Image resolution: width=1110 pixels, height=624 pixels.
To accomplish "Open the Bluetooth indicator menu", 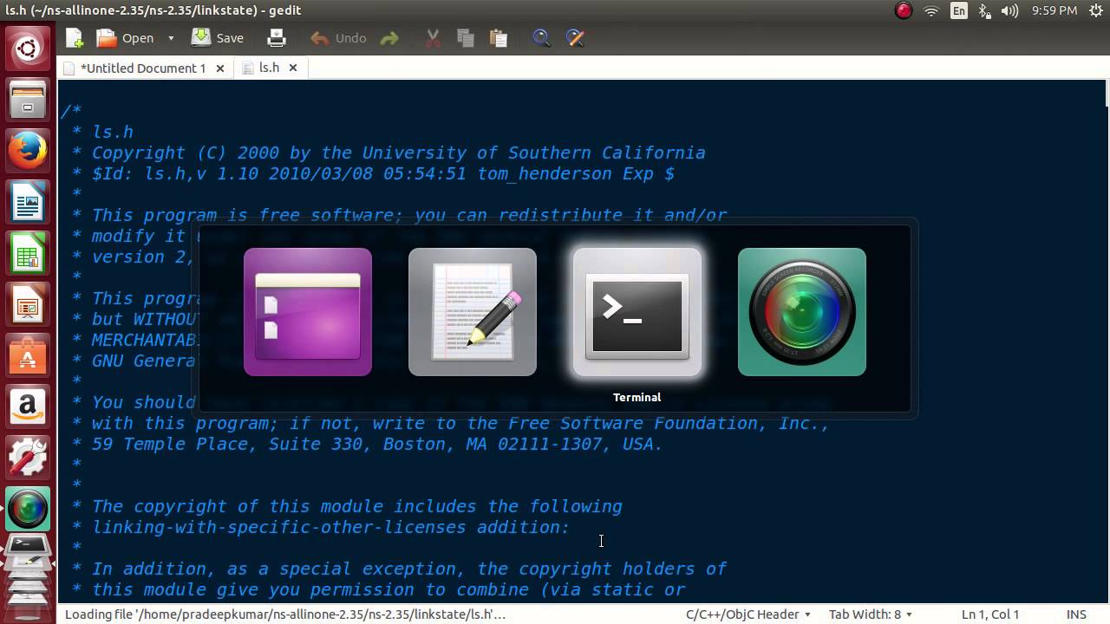I will (x=984, y=10).
